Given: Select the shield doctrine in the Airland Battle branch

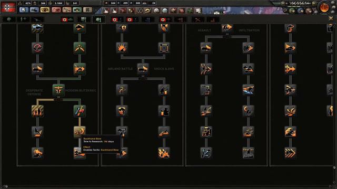Looking at the screenshot, I should [x=122, y=111].
